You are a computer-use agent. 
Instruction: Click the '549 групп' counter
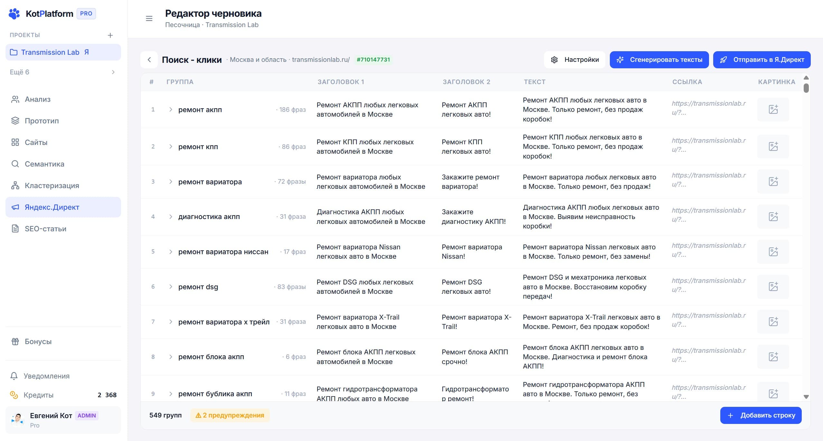pos(166,415)
